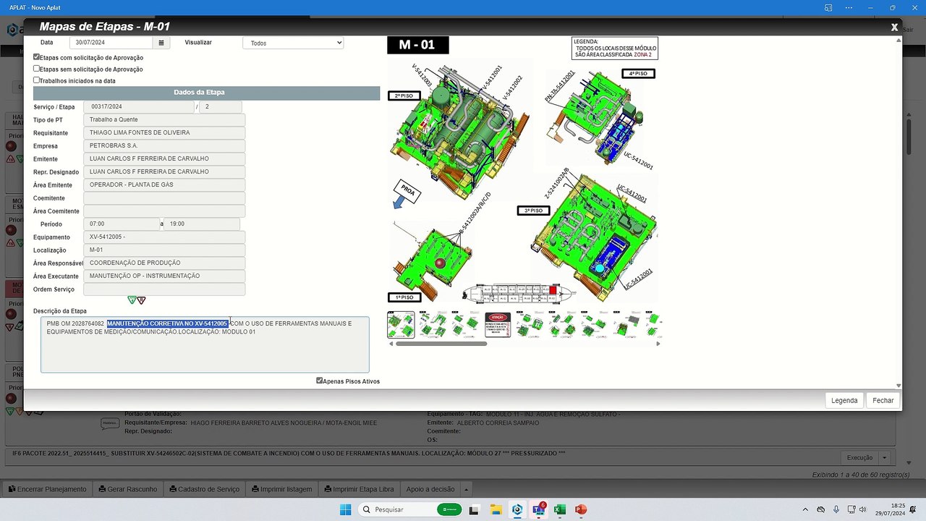The width and height of the screenshot is (926, 521).
Task: Click Cadastro de Serviço button
Action: click(203, 489)
